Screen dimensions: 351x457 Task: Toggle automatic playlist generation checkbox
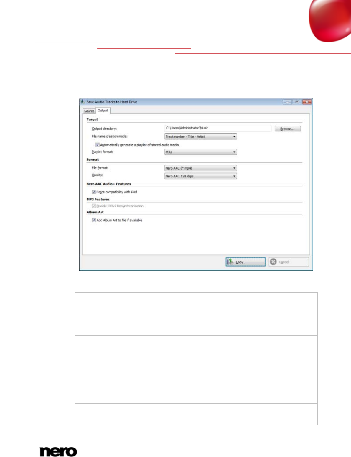tap(97, 145)
